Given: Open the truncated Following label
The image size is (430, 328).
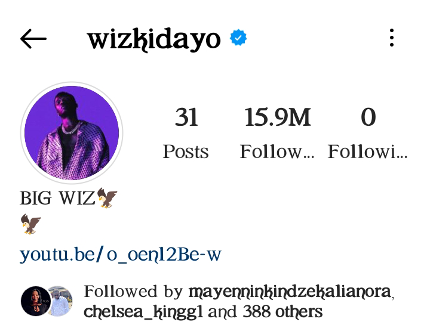Looking at the screenshot, I should 367,151.
